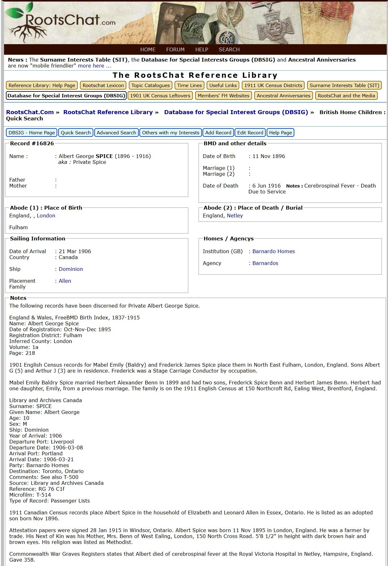Image resolution: width=388 pixels, height=566 pixels.
Task: Select the Time Lines button
Action: [x=189, y=85]
